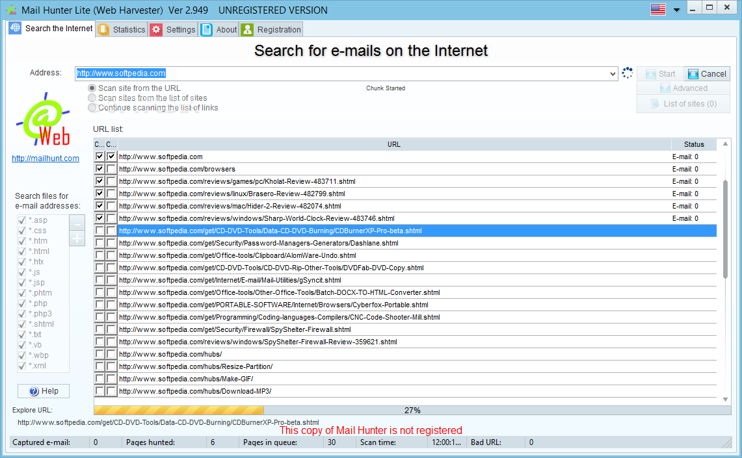742x458 pixels.
Task: Open the language dropdown arrow beside flag
Action: click(x=677, y=10)
